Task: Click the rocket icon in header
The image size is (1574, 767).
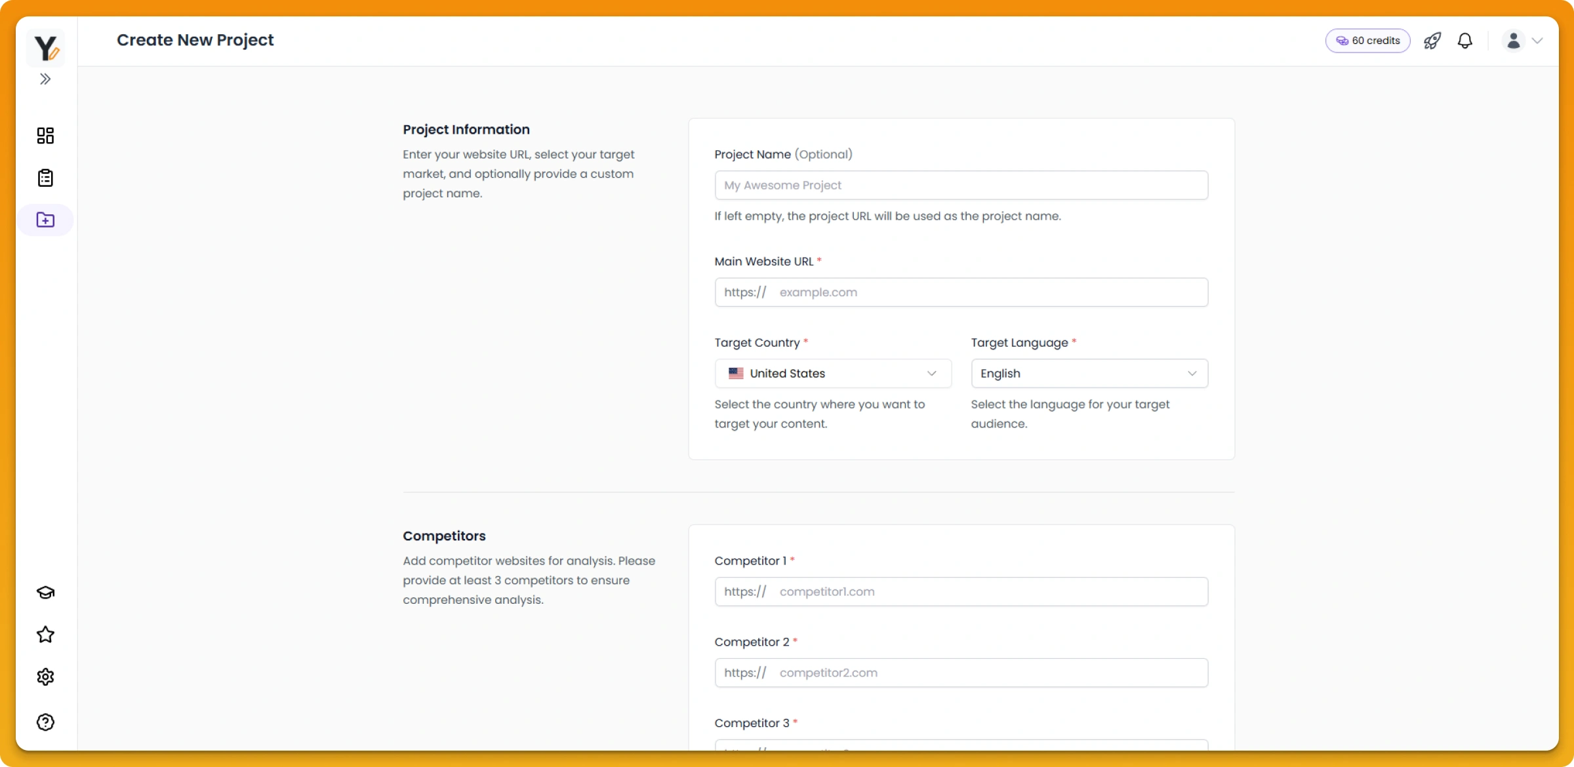Action: pyautogui.click(x=1432, y=41)
